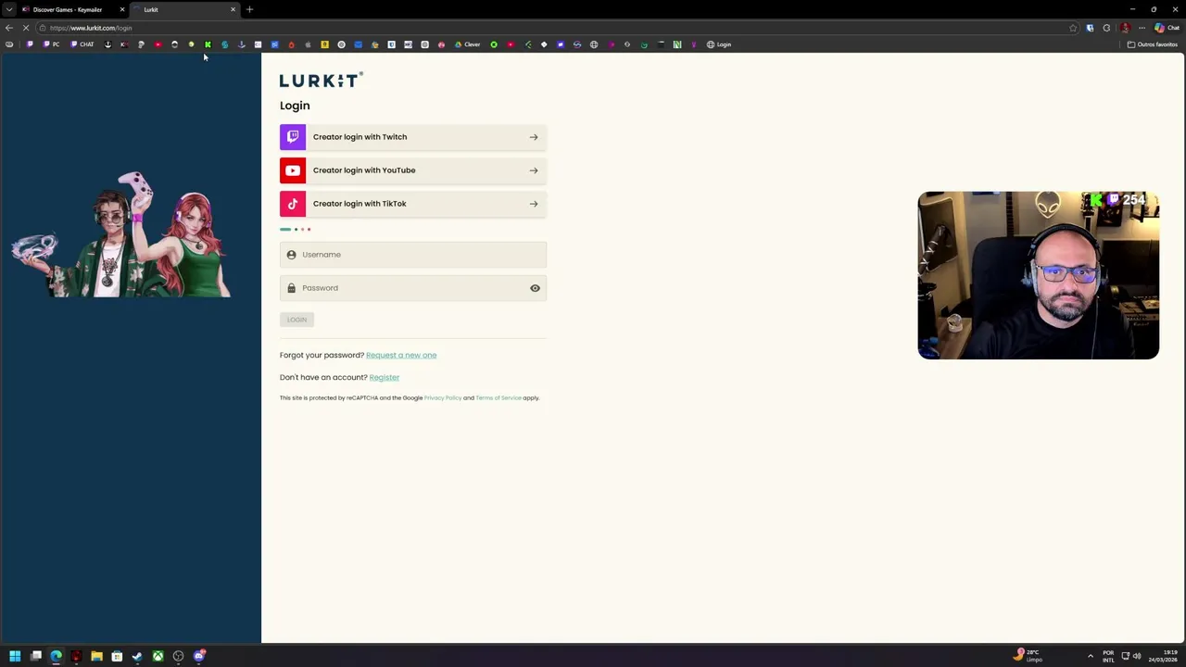
Task: Open File Explorer on the taskbar
Action: (x=96, y=656)
